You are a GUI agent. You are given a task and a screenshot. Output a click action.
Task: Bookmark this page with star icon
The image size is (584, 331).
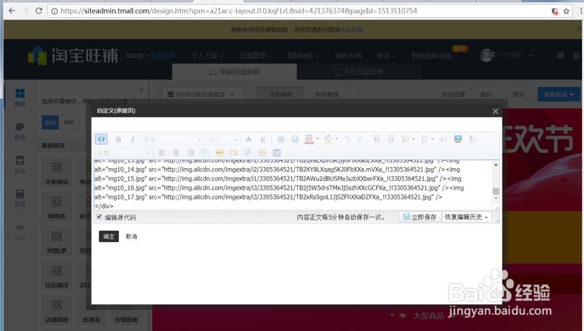pos(566,11)
